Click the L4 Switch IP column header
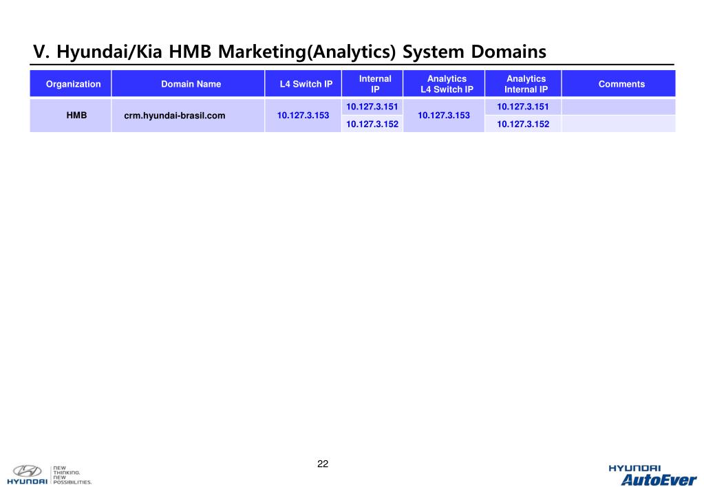 [303, 83]
